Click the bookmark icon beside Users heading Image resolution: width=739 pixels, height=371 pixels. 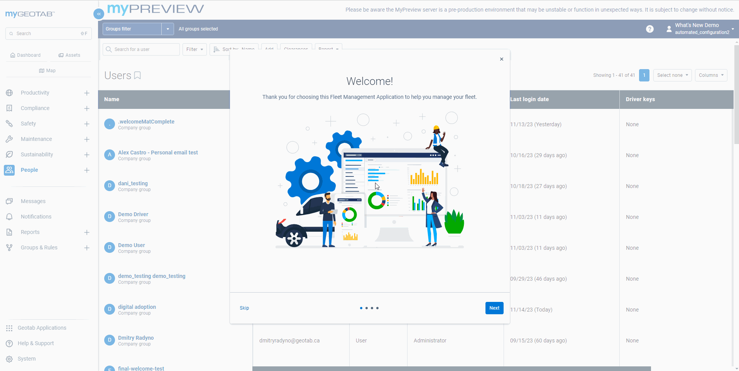pyautogui.click(x=137, y=75)
